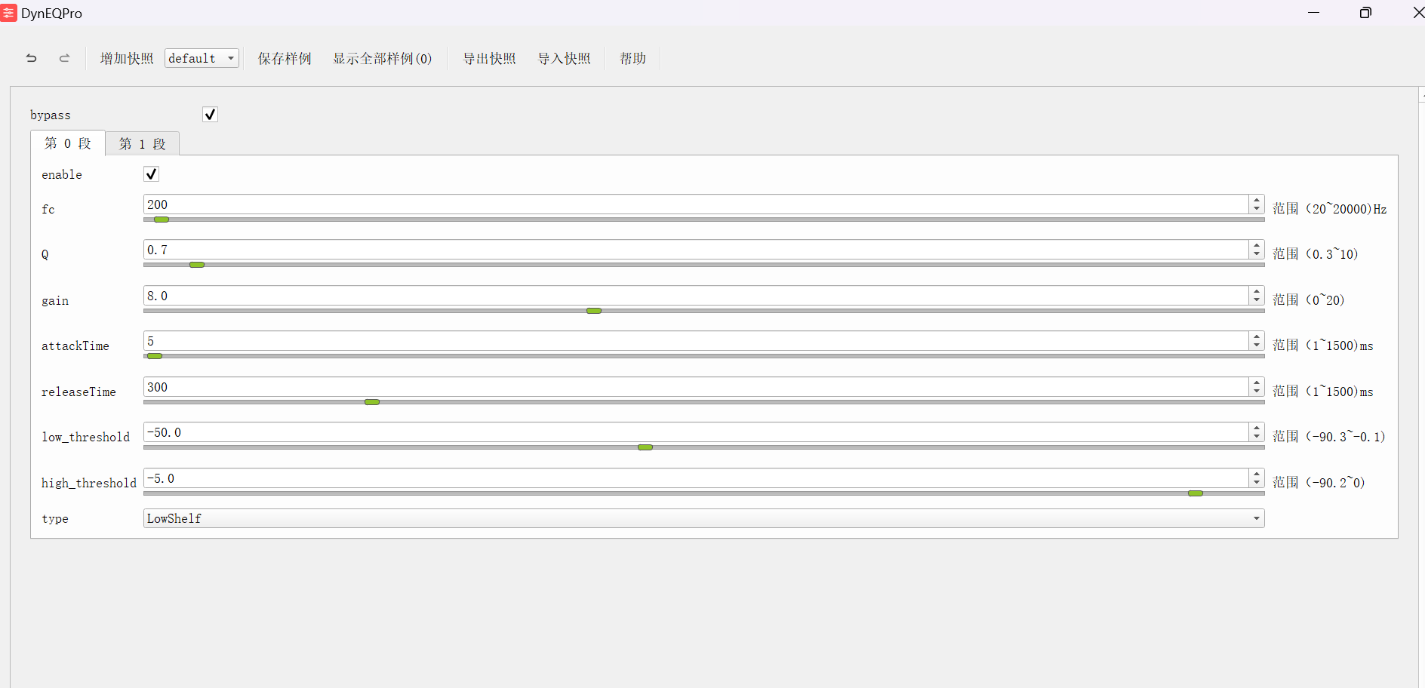1425x688 pixels.
Task: Increase gain with the up stepper arrow
Action: tap(1257, 291)
